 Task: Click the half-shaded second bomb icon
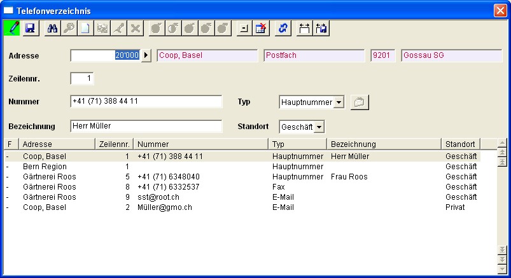click(173, 28)
